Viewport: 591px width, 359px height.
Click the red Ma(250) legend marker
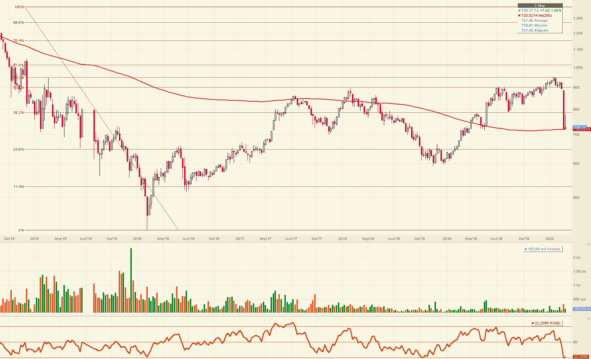(x=519, y=16)
